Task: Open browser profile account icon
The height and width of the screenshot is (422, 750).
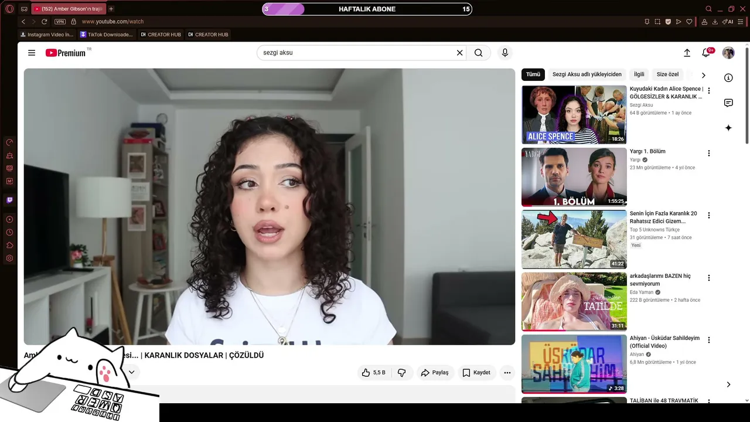Action: click(704, 22)
